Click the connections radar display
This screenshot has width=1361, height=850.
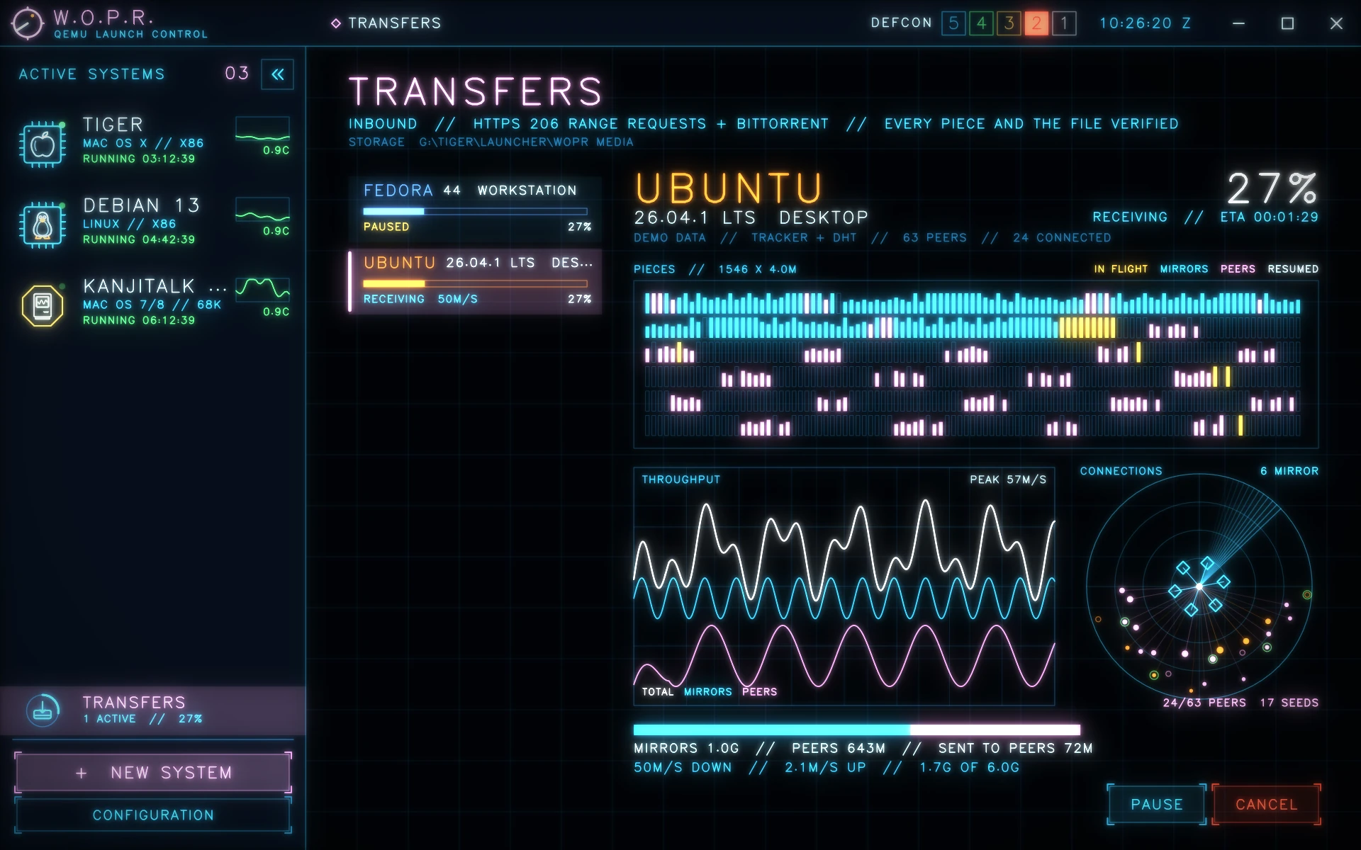pos(1199,586)
